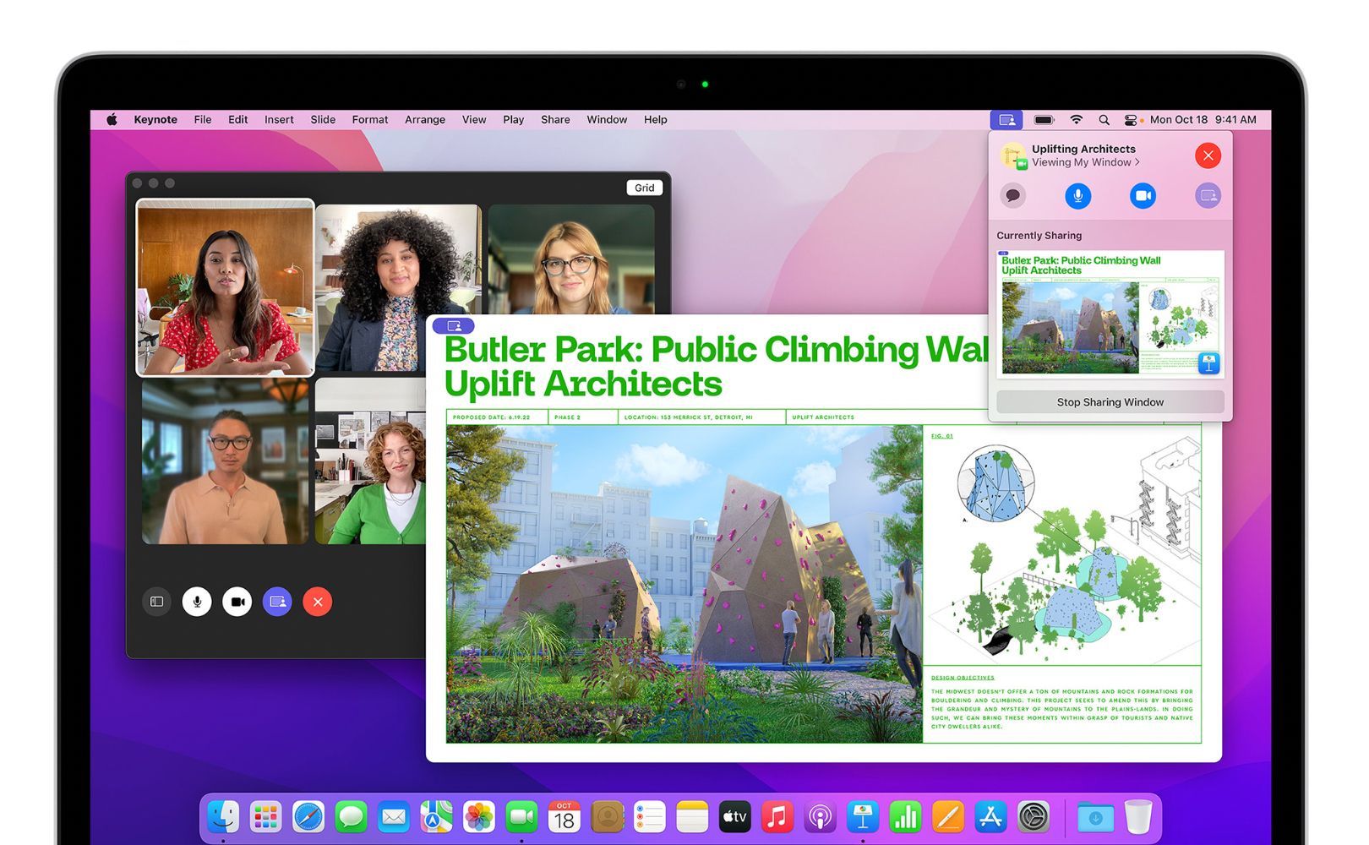Screen dimensions: 1369x845
Task: Open FaceTime from the Dock
Action: click(521, 817)
